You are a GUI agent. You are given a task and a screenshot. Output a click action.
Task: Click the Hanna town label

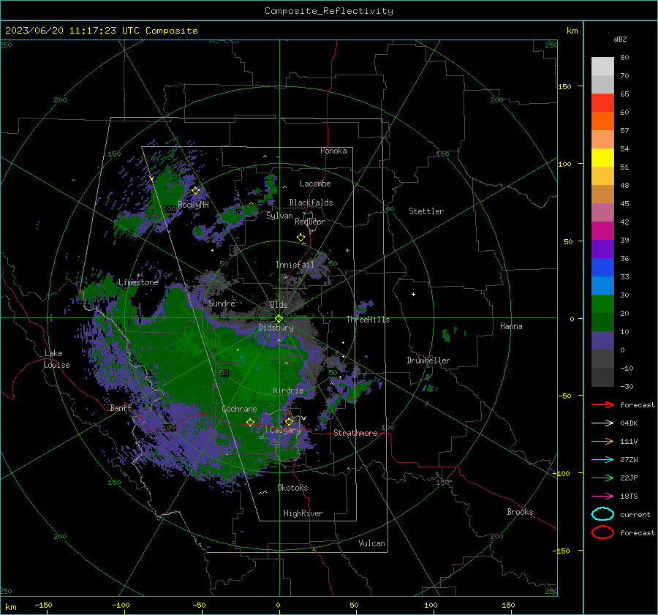pyautogui.click(x=511, y=326)
